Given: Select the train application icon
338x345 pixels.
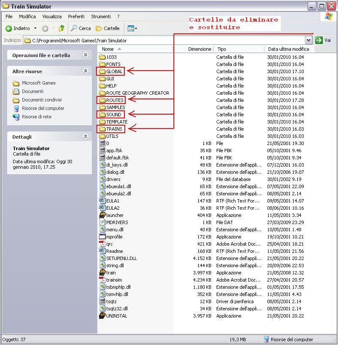Looking at the screenshot, I should 102,272.
